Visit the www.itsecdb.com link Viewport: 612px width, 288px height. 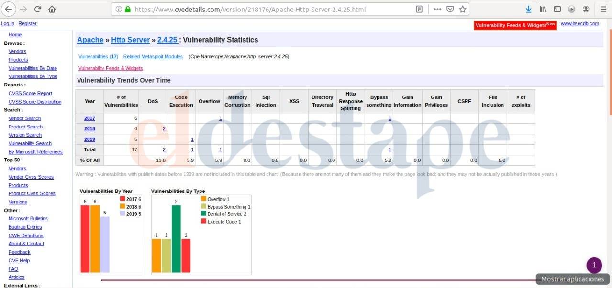pos(580,24)
